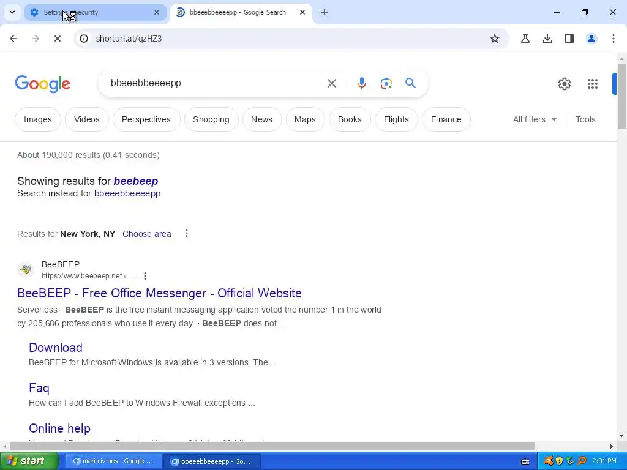Click the keyboard icon in taskbar
The width and height of the screenshot is (627, 470).
click(x=525, y=461)
